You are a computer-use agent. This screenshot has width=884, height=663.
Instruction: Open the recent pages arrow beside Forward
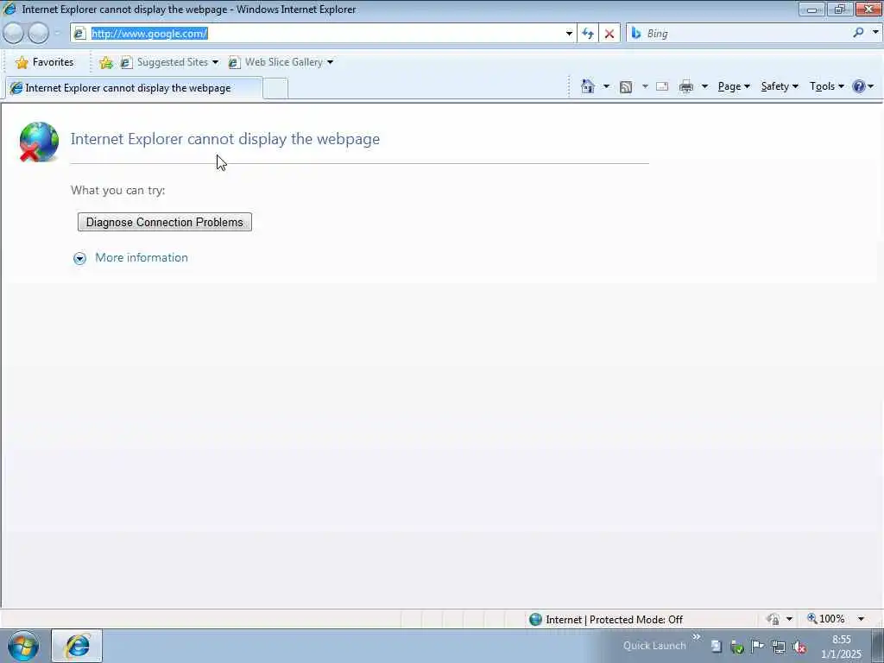point(57,34)
